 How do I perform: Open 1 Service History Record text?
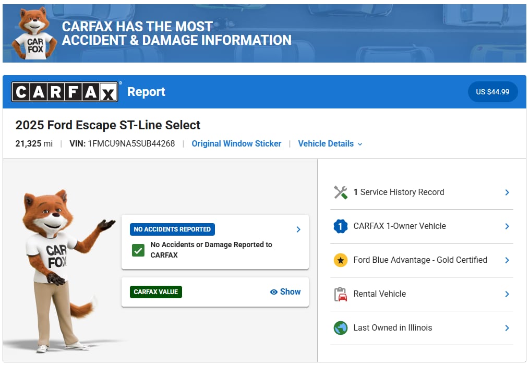[399, 192]
